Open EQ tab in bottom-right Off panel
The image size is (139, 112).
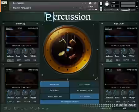[x=133, y=102]
